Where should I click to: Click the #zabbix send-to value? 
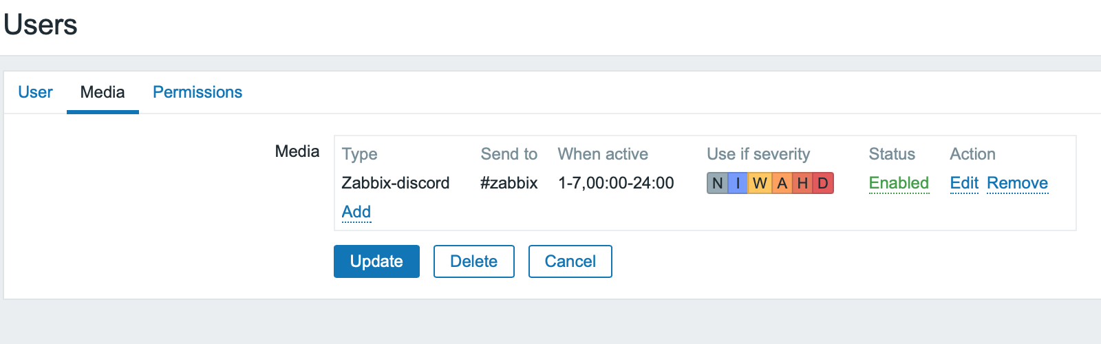click(509, 183)
